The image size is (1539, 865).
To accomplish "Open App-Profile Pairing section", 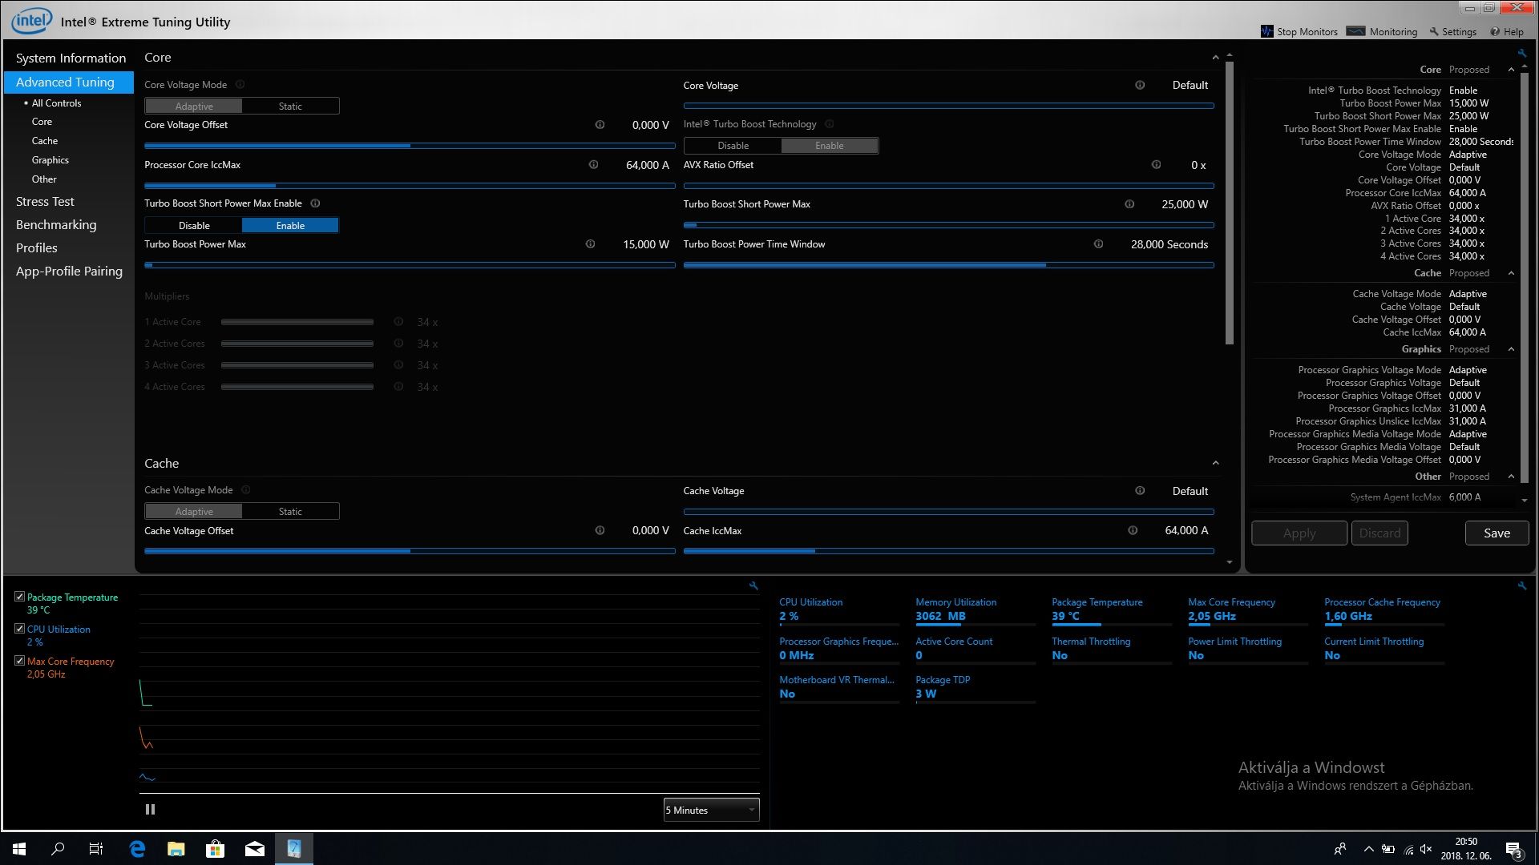I will pos(69,272).
